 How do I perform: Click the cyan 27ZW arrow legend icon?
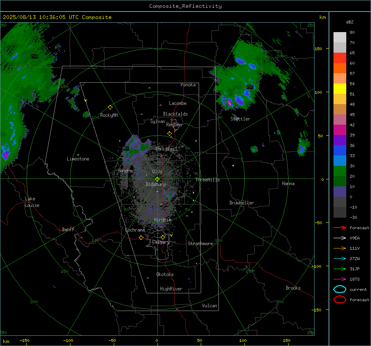(x=340, y=259)
